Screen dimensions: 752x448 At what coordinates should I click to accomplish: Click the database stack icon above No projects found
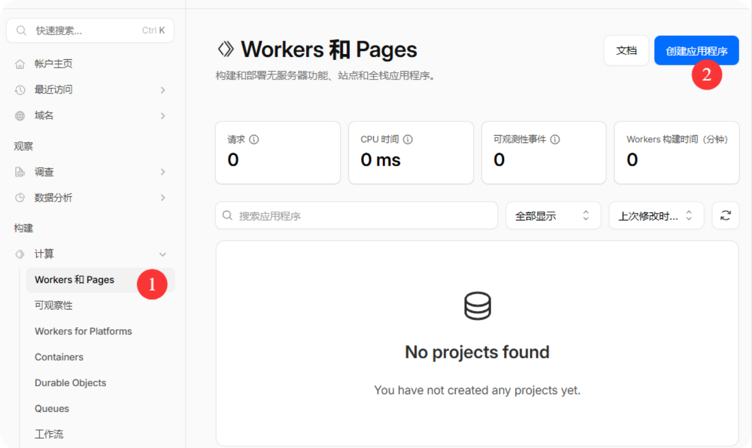tap(478, 306)
